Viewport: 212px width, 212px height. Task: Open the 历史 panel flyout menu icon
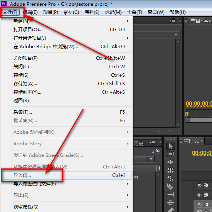[152, 143]
